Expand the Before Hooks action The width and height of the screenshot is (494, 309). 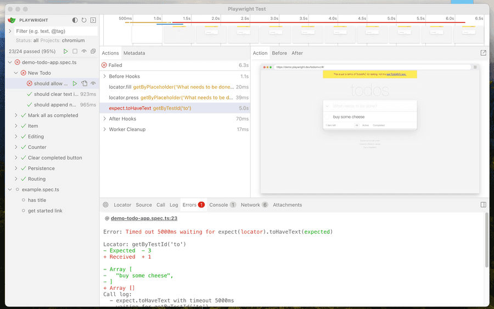coord(105,76)
